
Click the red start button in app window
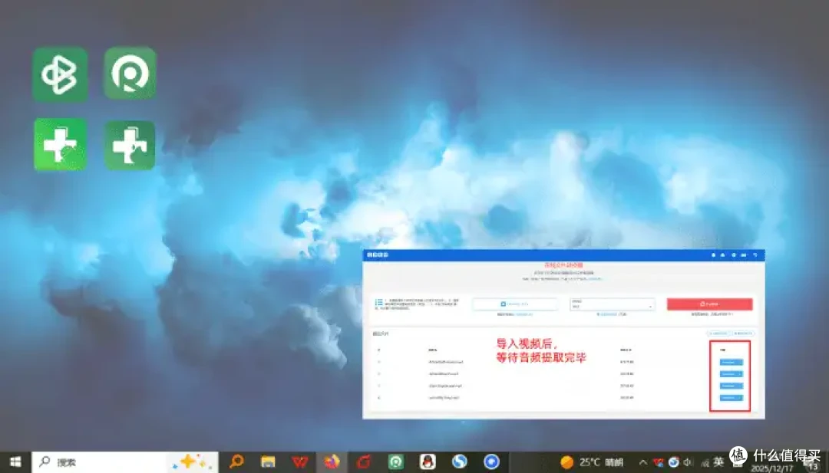point(709,304)
